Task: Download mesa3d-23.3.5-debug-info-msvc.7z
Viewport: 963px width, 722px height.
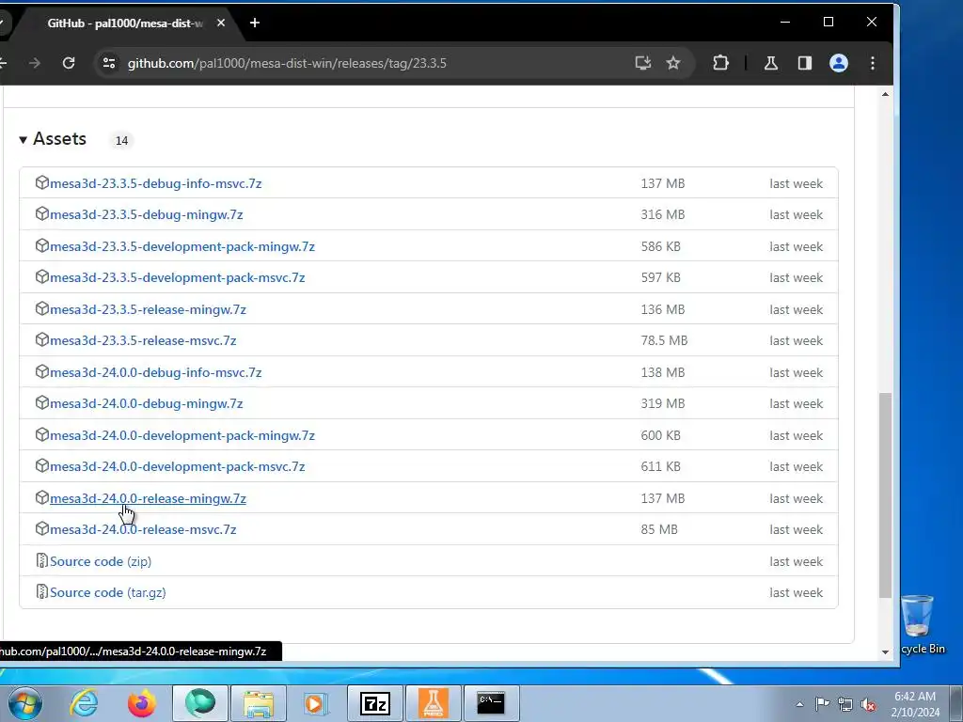Action: pyautogui.click(x=155, y=183)
